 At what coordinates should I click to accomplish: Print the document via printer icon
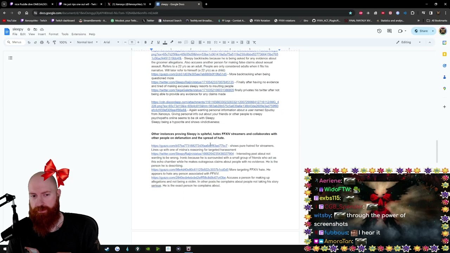pyautogui.click(x=41, y=42)
